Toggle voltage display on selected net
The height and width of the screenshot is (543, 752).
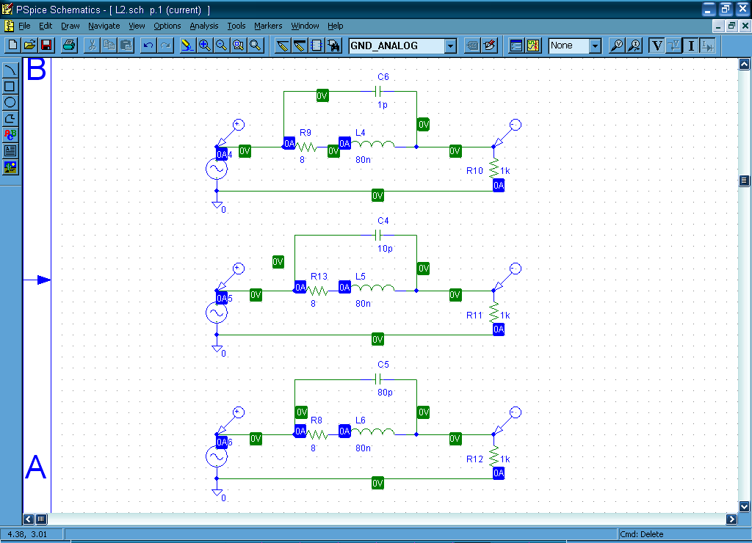pos(674,45)
